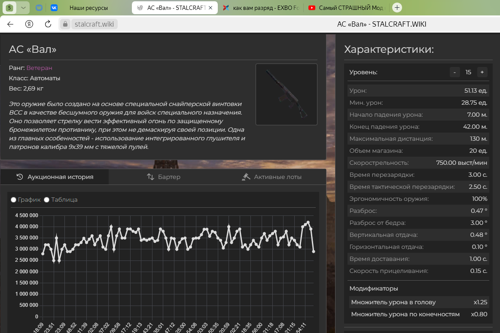
Task: Click the Урон value 51.13 ед.
Action: coord(476,91)
